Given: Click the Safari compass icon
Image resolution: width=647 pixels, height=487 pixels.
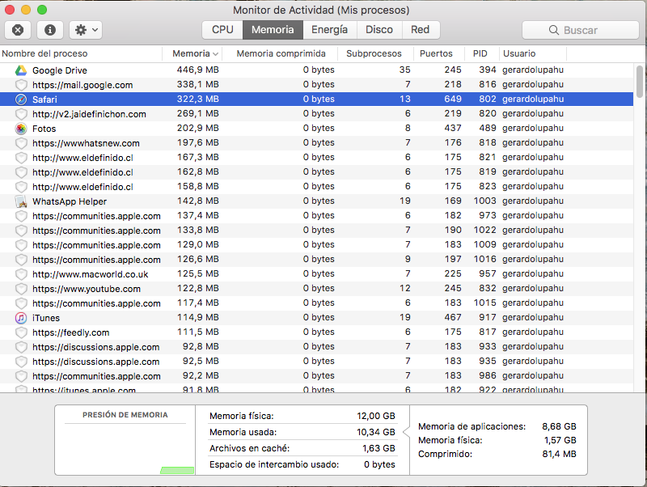Looking at the screenshot, I should tap(21, 100).
